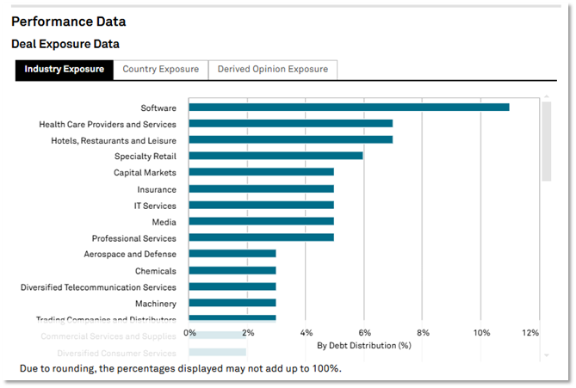
Task: Select the Professional Services bar
Action: [262, 238]
